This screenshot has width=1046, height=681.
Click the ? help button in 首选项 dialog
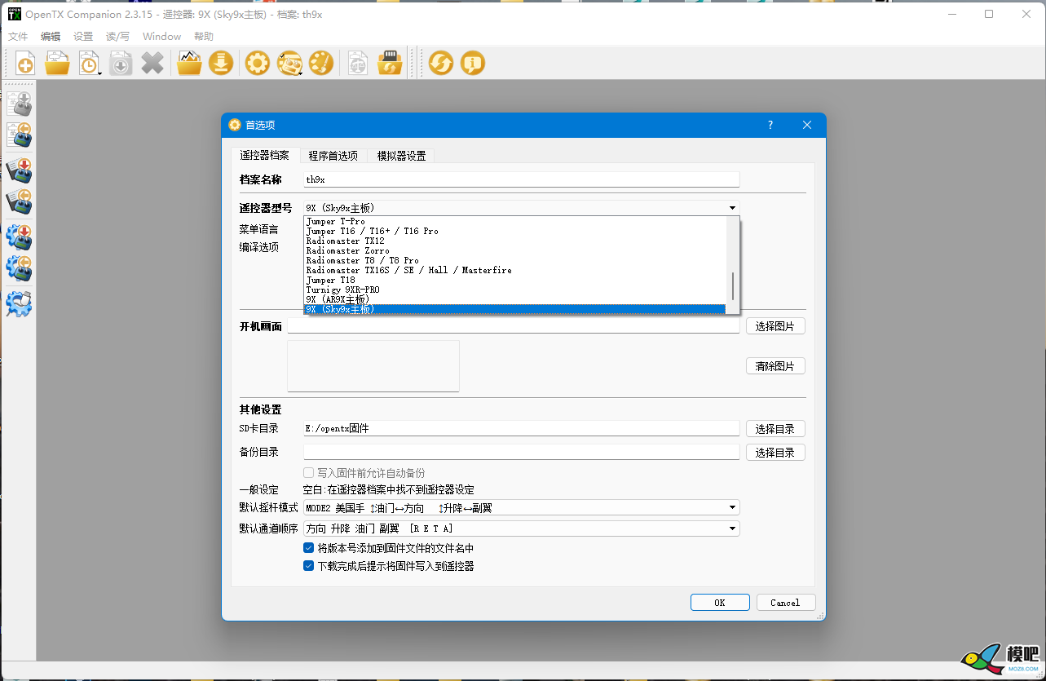(770, 125)
